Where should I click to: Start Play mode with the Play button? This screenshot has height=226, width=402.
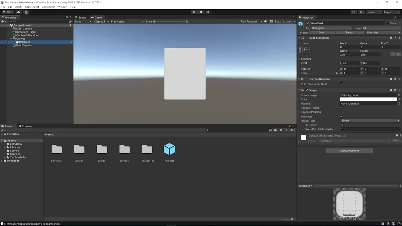(194, 12)
